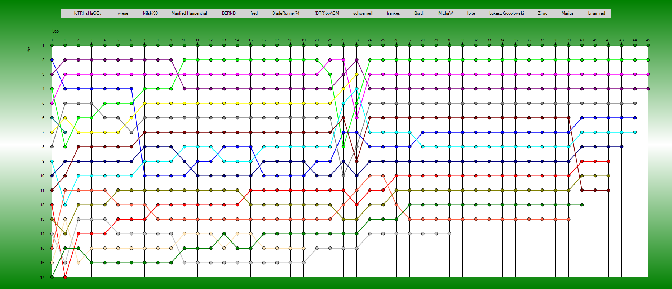
Task: Click position label 1 on axis
Action: coord(43,45)
